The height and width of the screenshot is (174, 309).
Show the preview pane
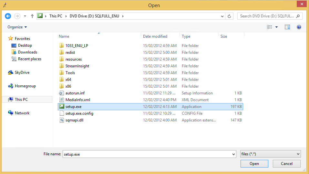click(287, 27)
